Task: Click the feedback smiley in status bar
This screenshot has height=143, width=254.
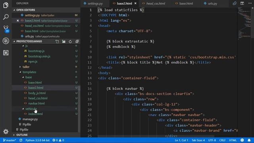Action: (x=242, y=140)
